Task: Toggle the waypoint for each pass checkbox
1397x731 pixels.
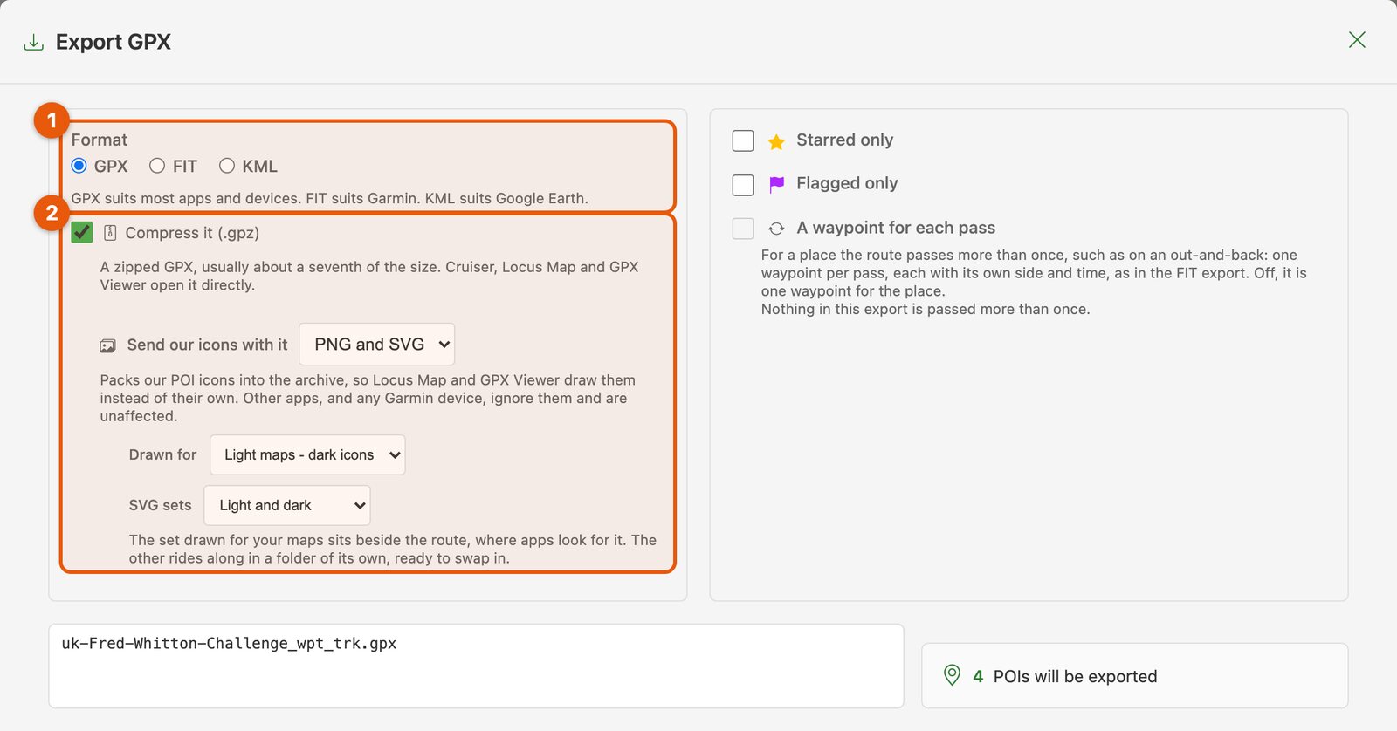Action: (743, 229)
